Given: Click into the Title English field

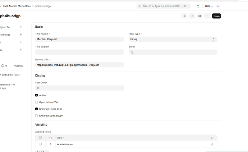Looking at the screenshot, I should pyautogui.click(x=79, y=52).
